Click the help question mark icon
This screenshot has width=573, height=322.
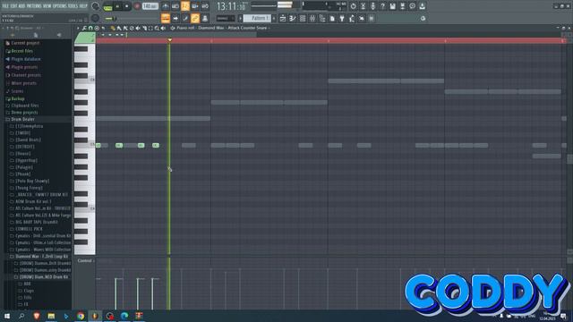click(382, 6)
